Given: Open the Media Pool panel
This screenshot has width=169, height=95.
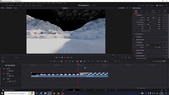Looking at the screenshot, I should [10, 5].
